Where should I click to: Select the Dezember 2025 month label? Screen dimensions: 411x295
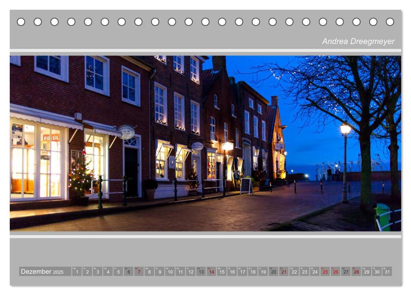pos(42,271)
